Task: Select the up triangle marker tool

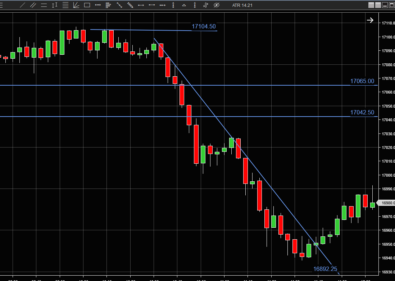Action: click(x=184, y=5)
